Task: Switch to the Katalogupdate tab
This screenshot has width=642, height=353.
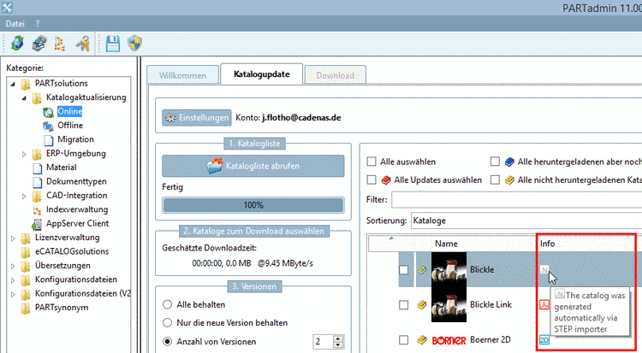Action: tap(262, 74)
